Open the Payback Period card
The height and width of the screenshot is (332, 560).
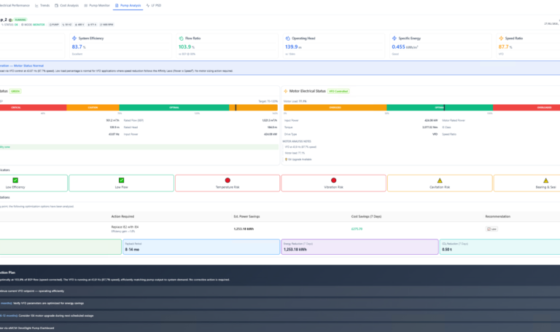point(201,247)
